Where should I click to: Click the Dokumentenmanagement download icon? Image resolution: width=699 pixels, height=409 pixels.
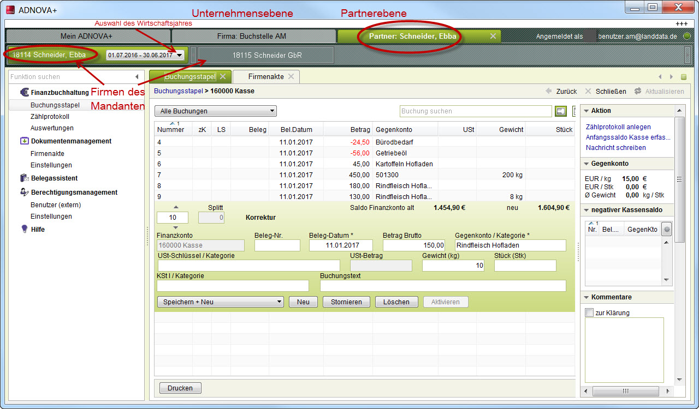click(24, 141)
